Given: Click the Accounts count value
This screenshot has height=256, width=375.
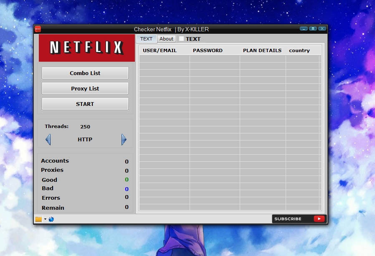Looking at the screenshot, I should coord(127,162).
